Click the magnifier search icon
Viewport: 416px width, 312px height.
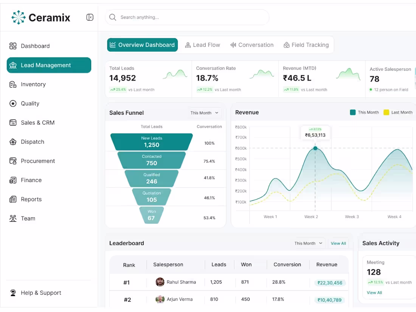[x=113, y=17]
